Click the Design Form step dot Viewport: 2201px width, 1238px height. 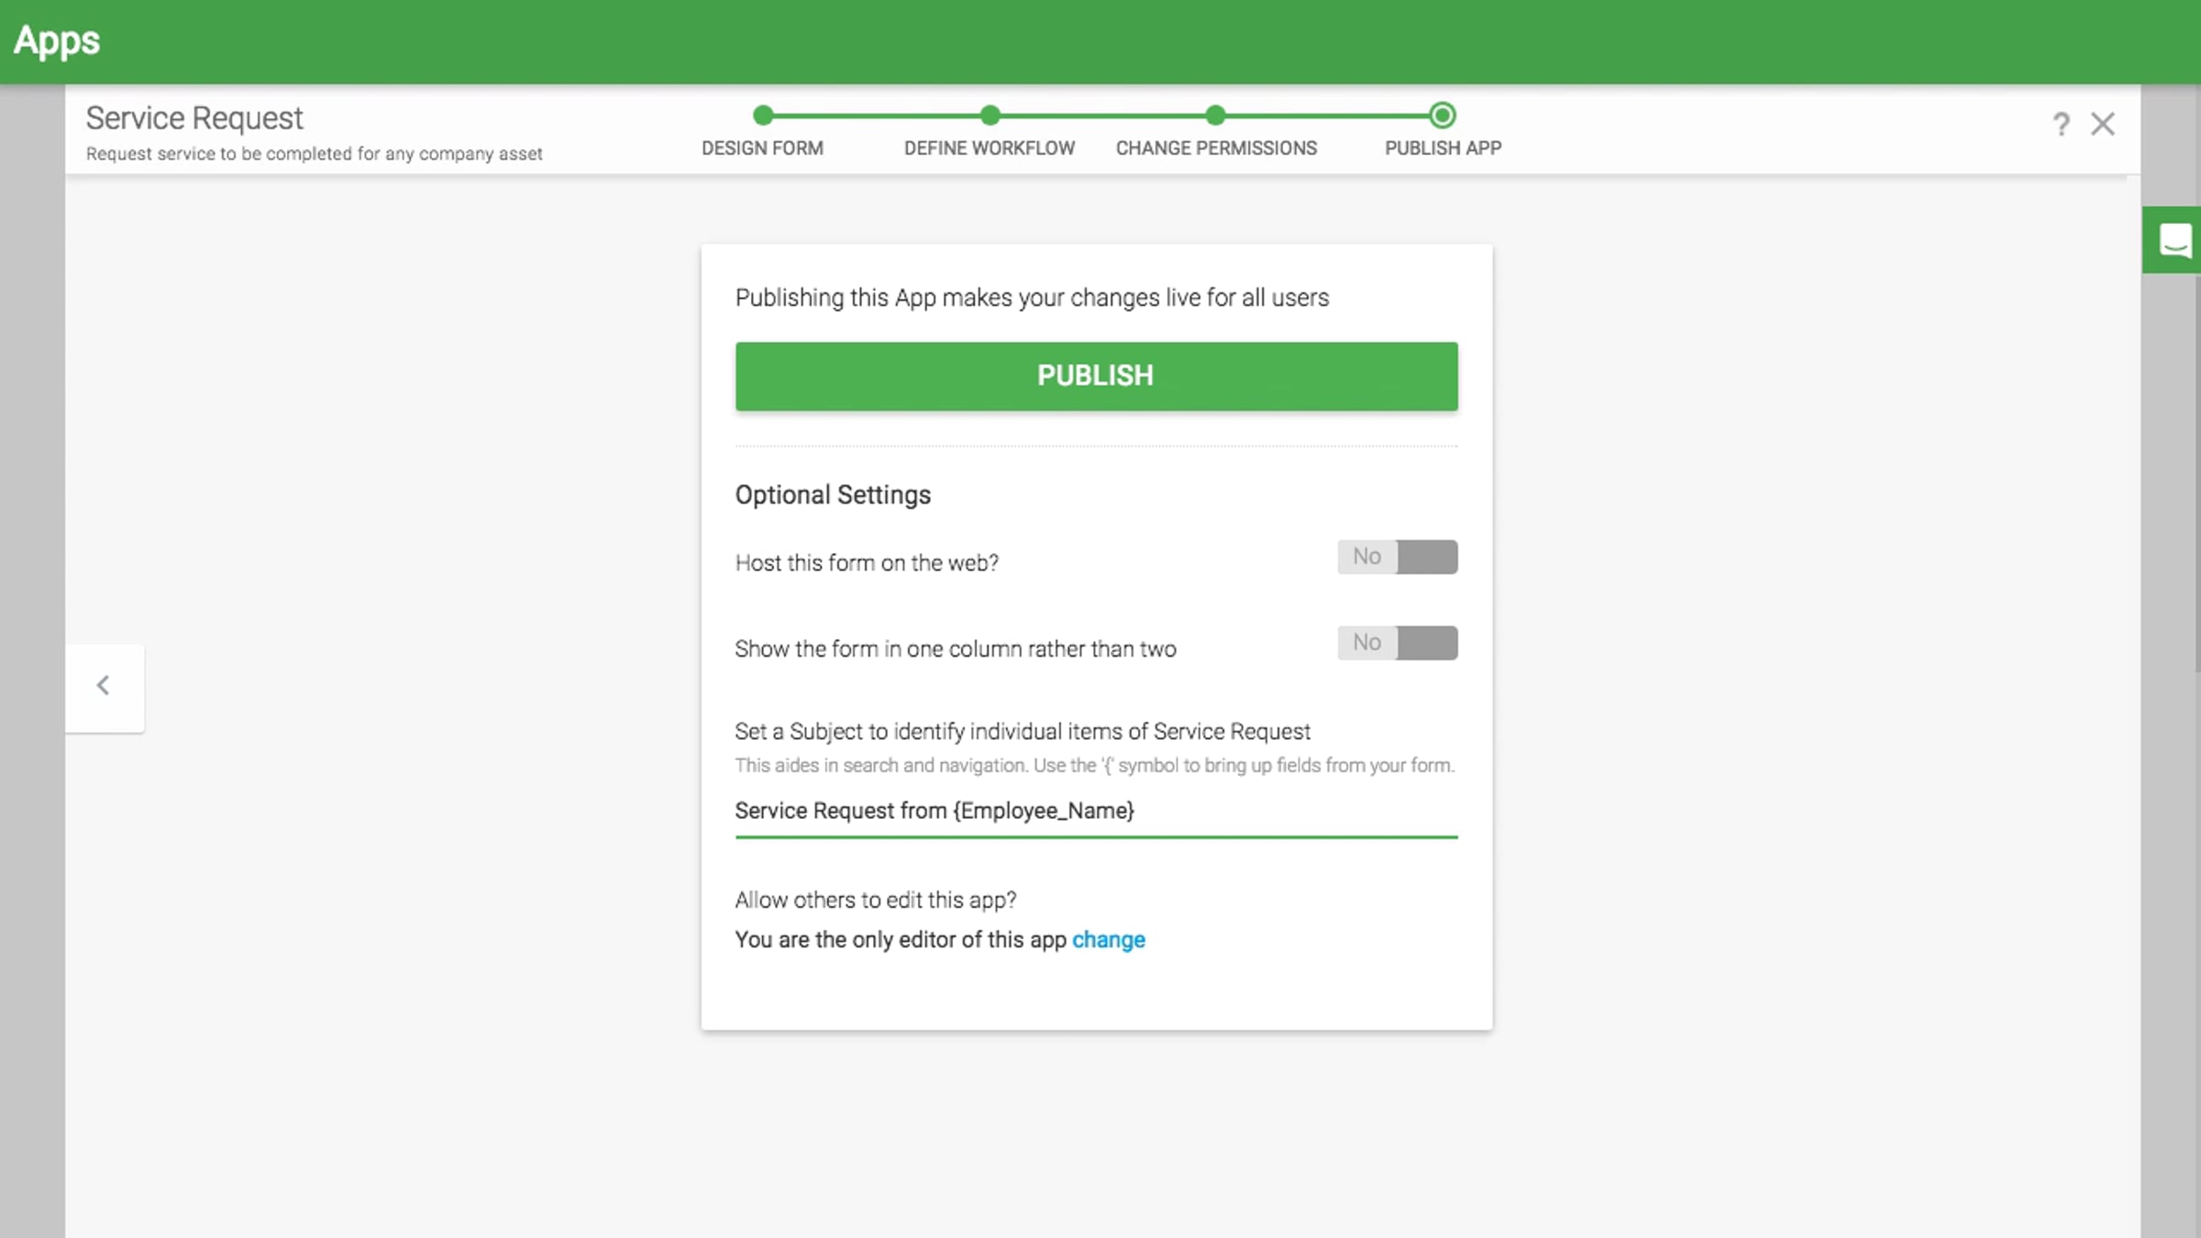pyautogui.click(x=762, y=116)
